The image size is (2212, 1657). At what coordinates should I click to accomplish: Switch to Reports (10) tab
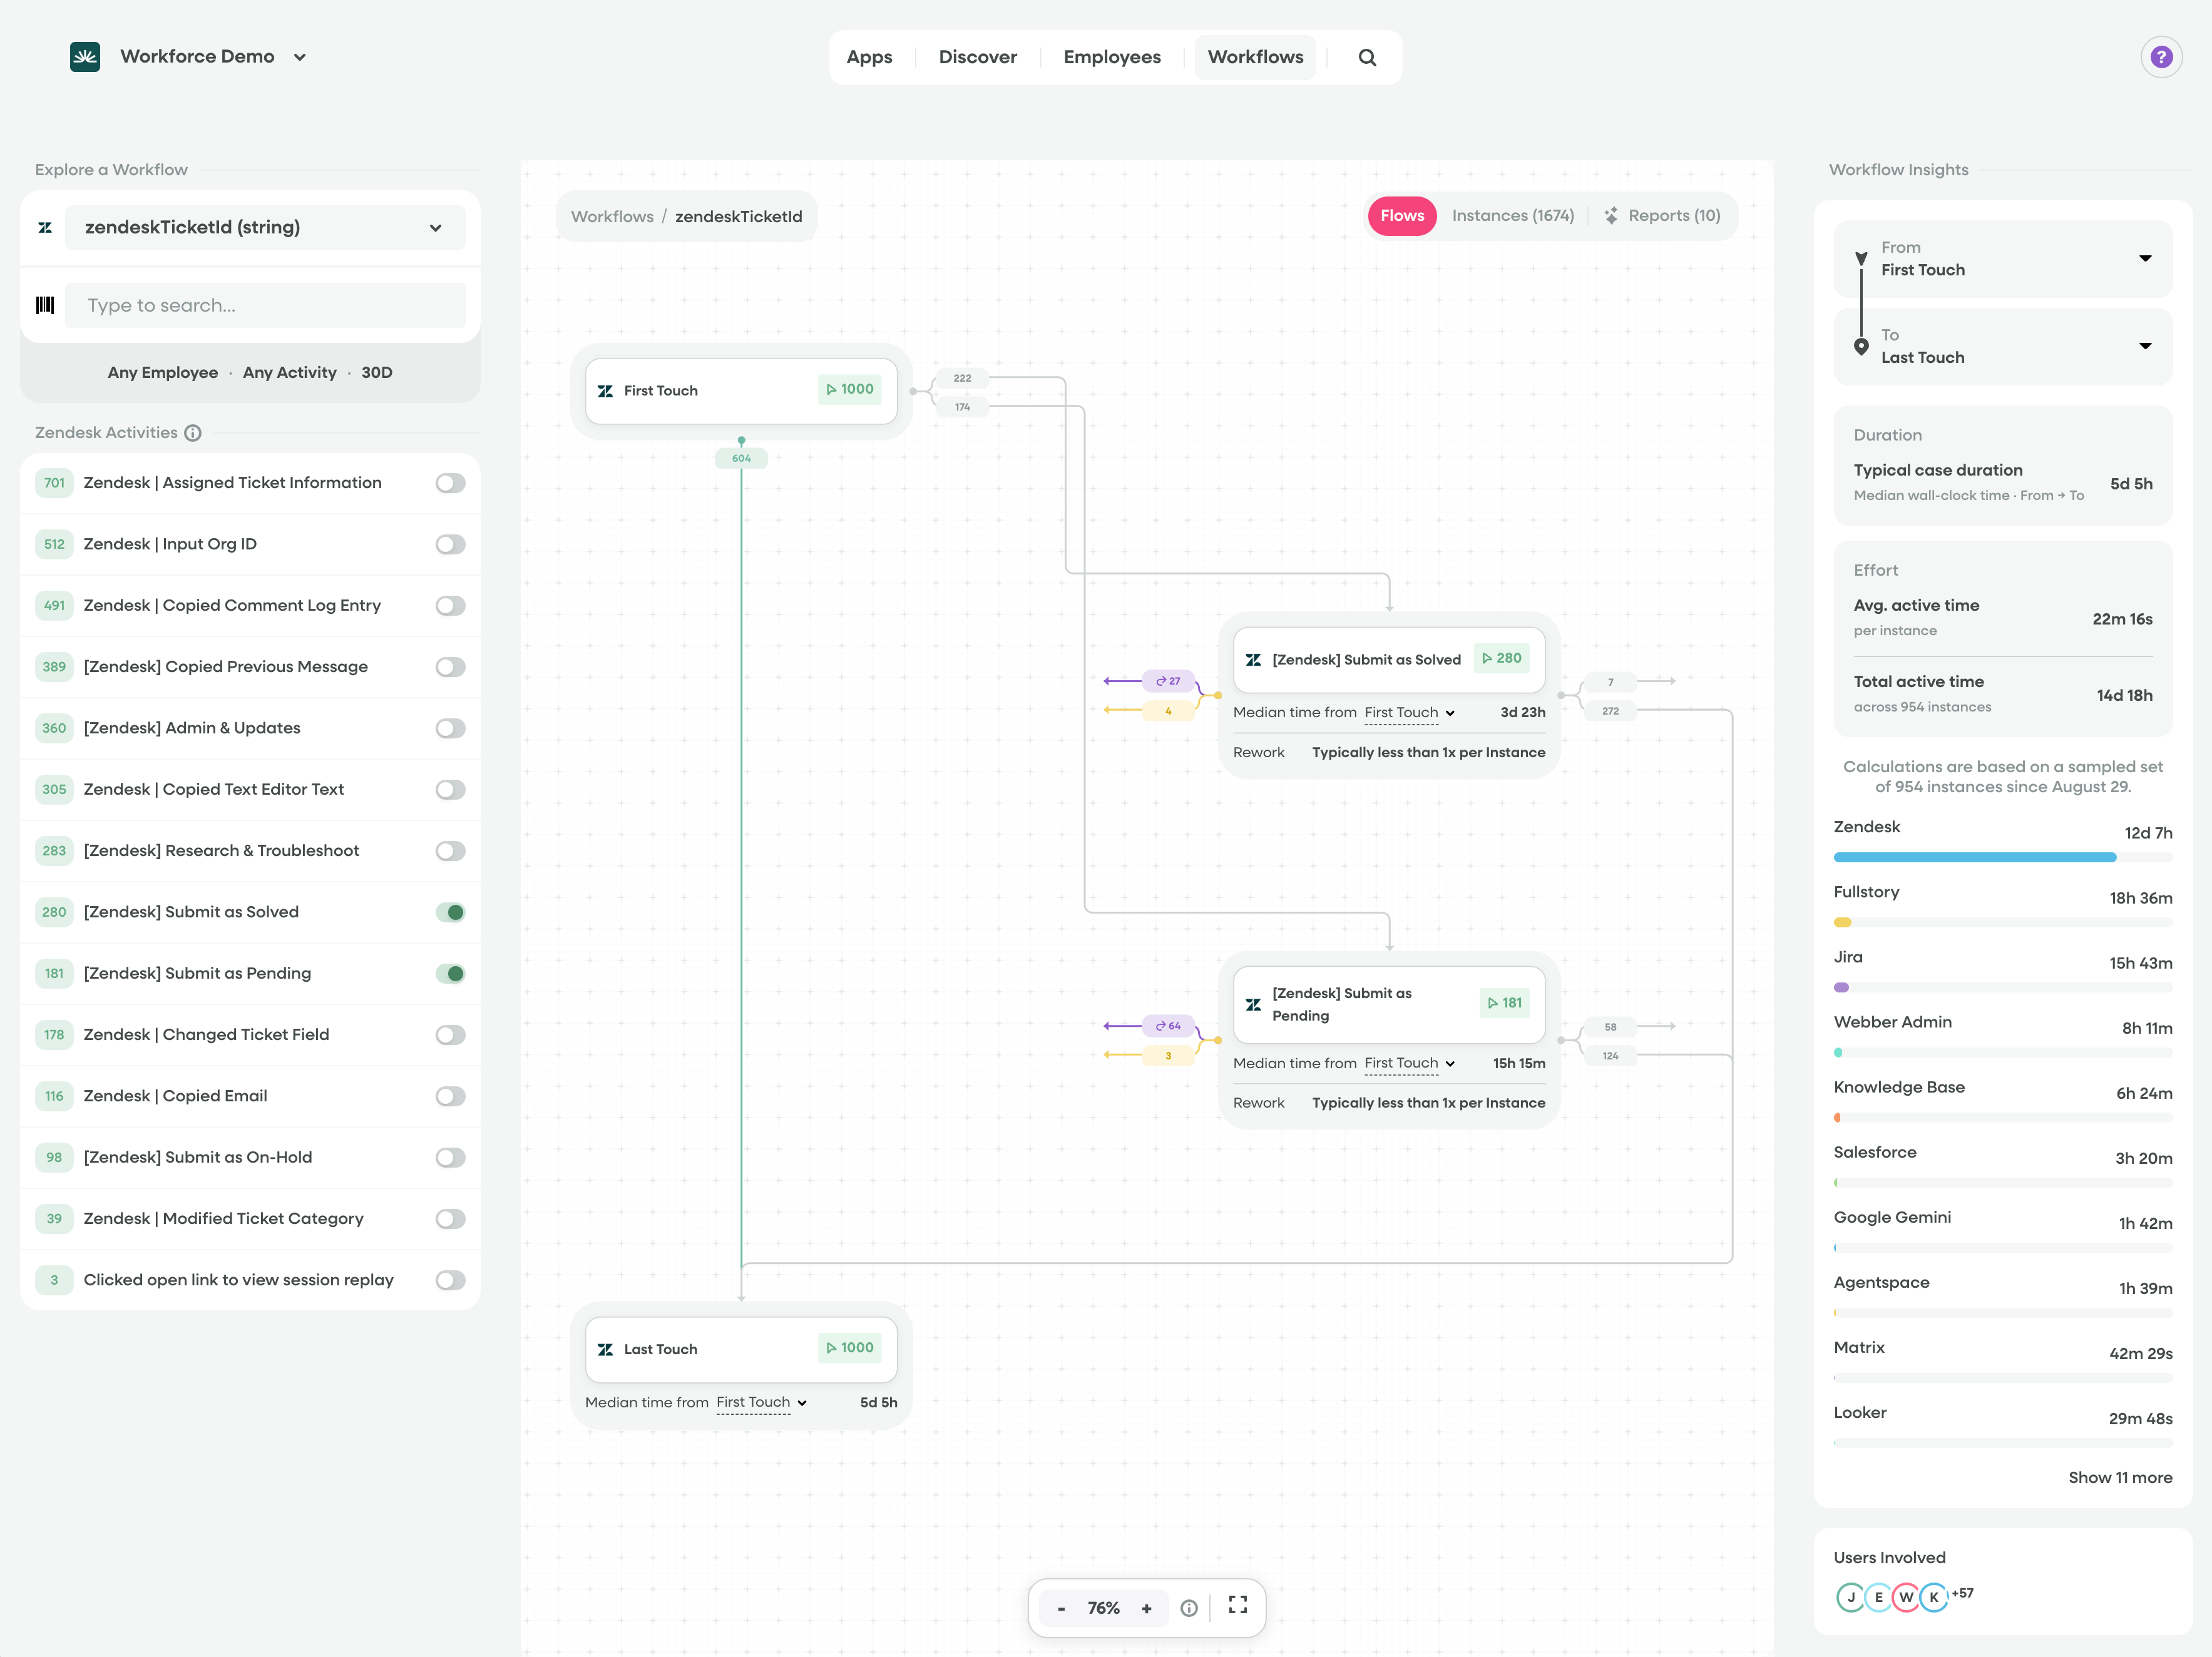click(1663, 216)
